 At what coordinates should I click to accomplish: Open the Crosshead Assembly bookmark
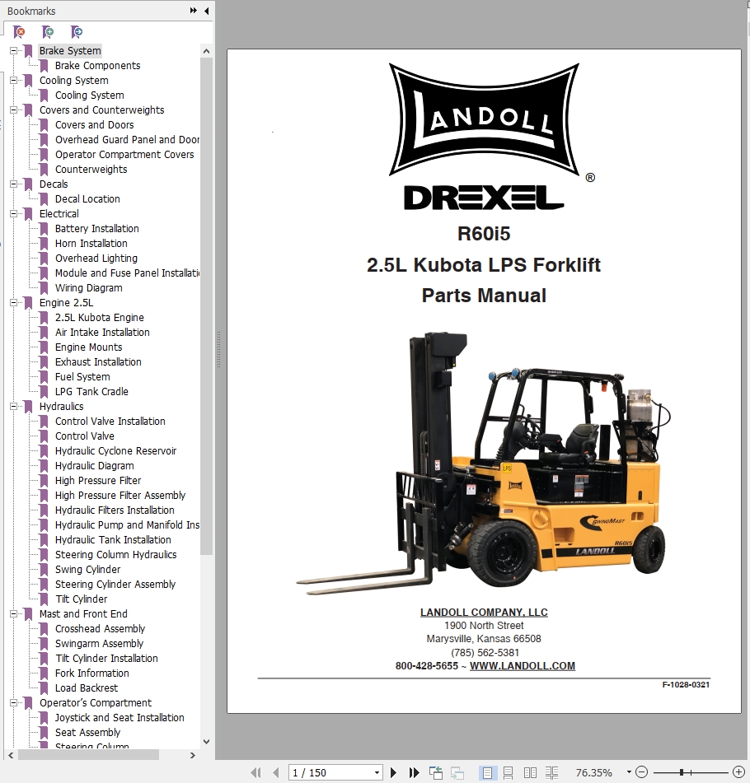pos(100,629)
